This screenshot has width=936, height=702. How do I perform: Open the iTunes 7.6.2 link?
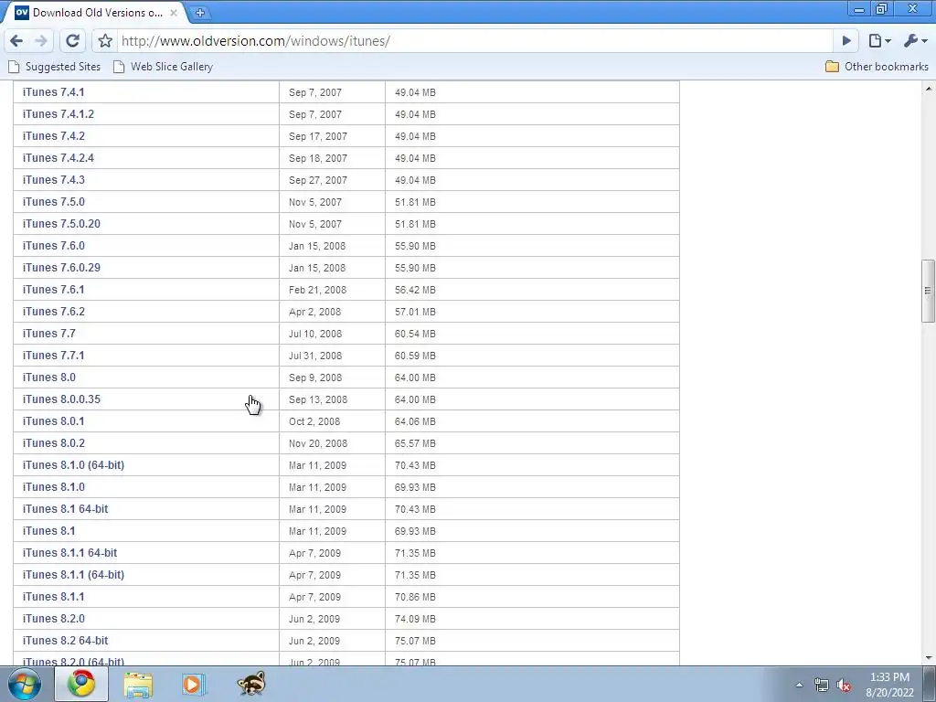(x=53, y=312)
